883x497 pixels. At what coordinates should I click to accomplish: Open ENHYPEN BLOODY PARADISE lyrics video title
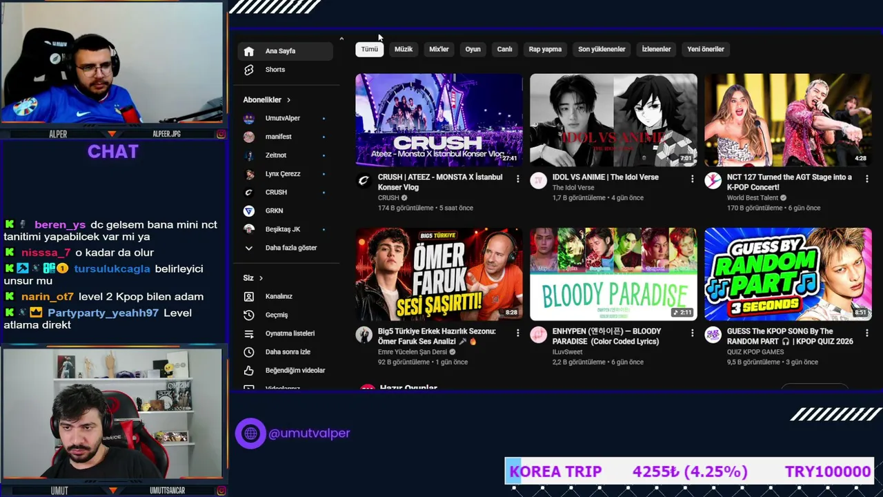[607, 336]
